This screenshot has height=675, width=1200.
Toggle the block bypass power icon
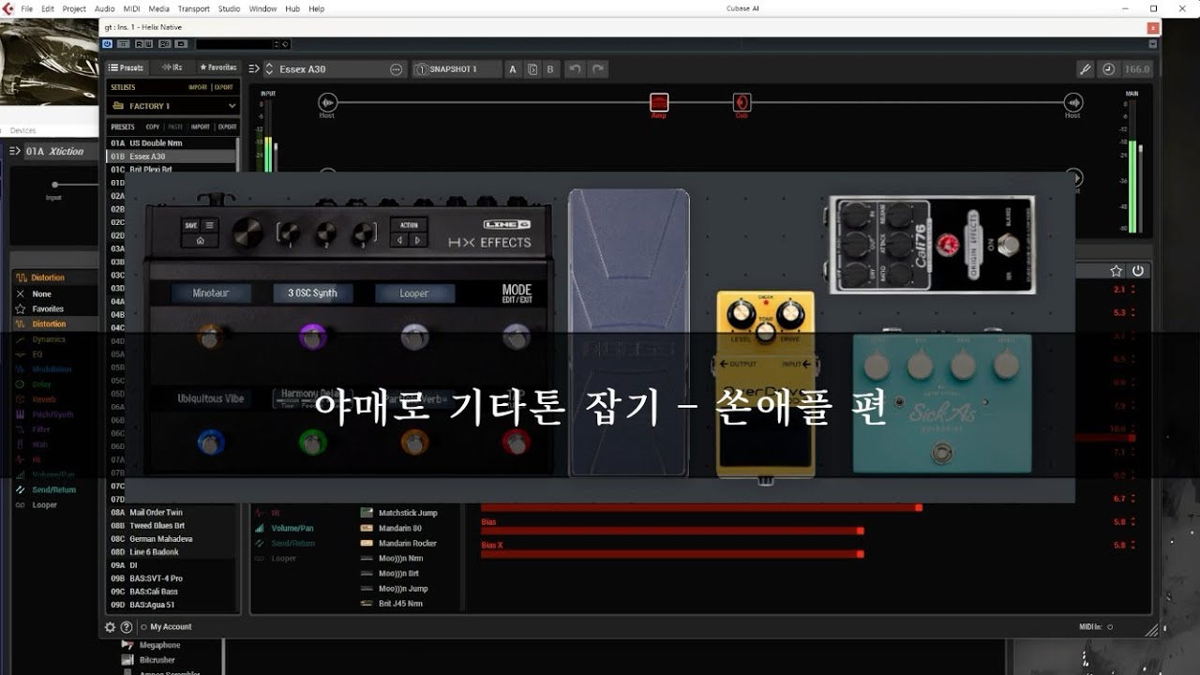[1138, 271]
